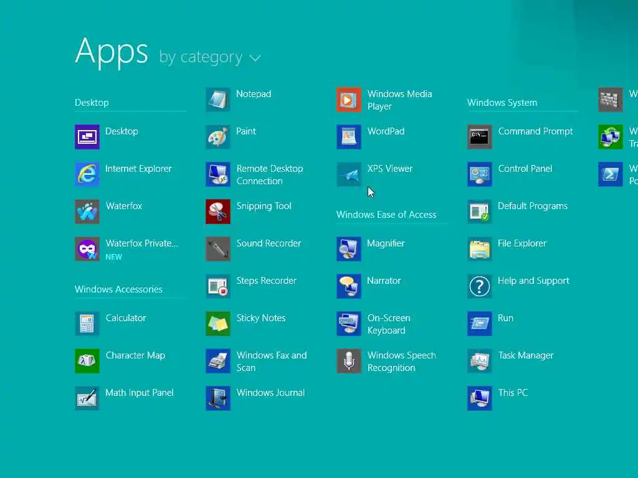Click the 'Control Panel' label
The width and height of the screenshot is (638, 478).
pos(525,169)
